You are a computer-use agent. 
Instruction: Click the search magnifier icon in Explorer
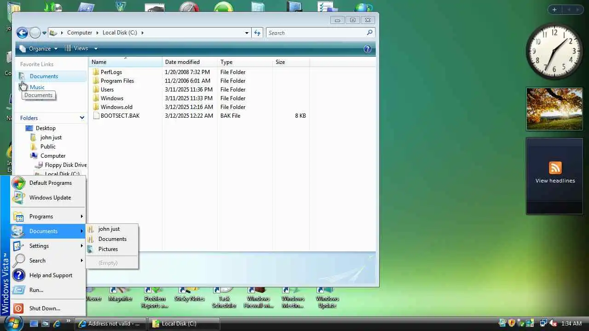(x=370, y=33)
